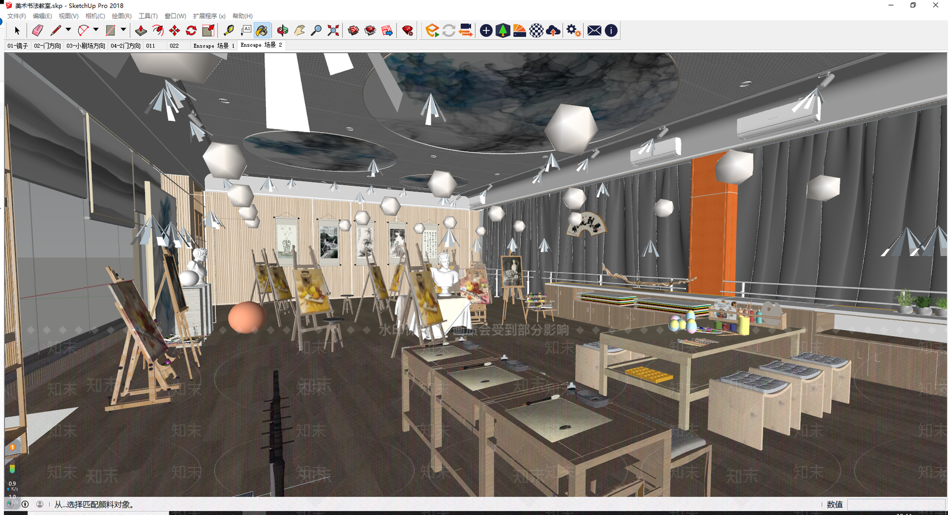
Task: Select the Scale tool
Action: point(208,30)
